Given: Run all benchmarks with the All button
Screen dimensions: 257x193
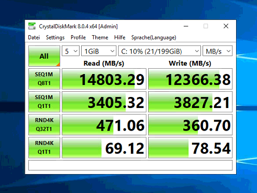Looking at the screenshot, I should point(44,56).
